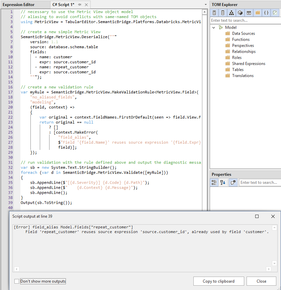281x290 pixels.
Task: Click output box scroll-up arrow
Action: pyautogui.click(x=274, y=228)
